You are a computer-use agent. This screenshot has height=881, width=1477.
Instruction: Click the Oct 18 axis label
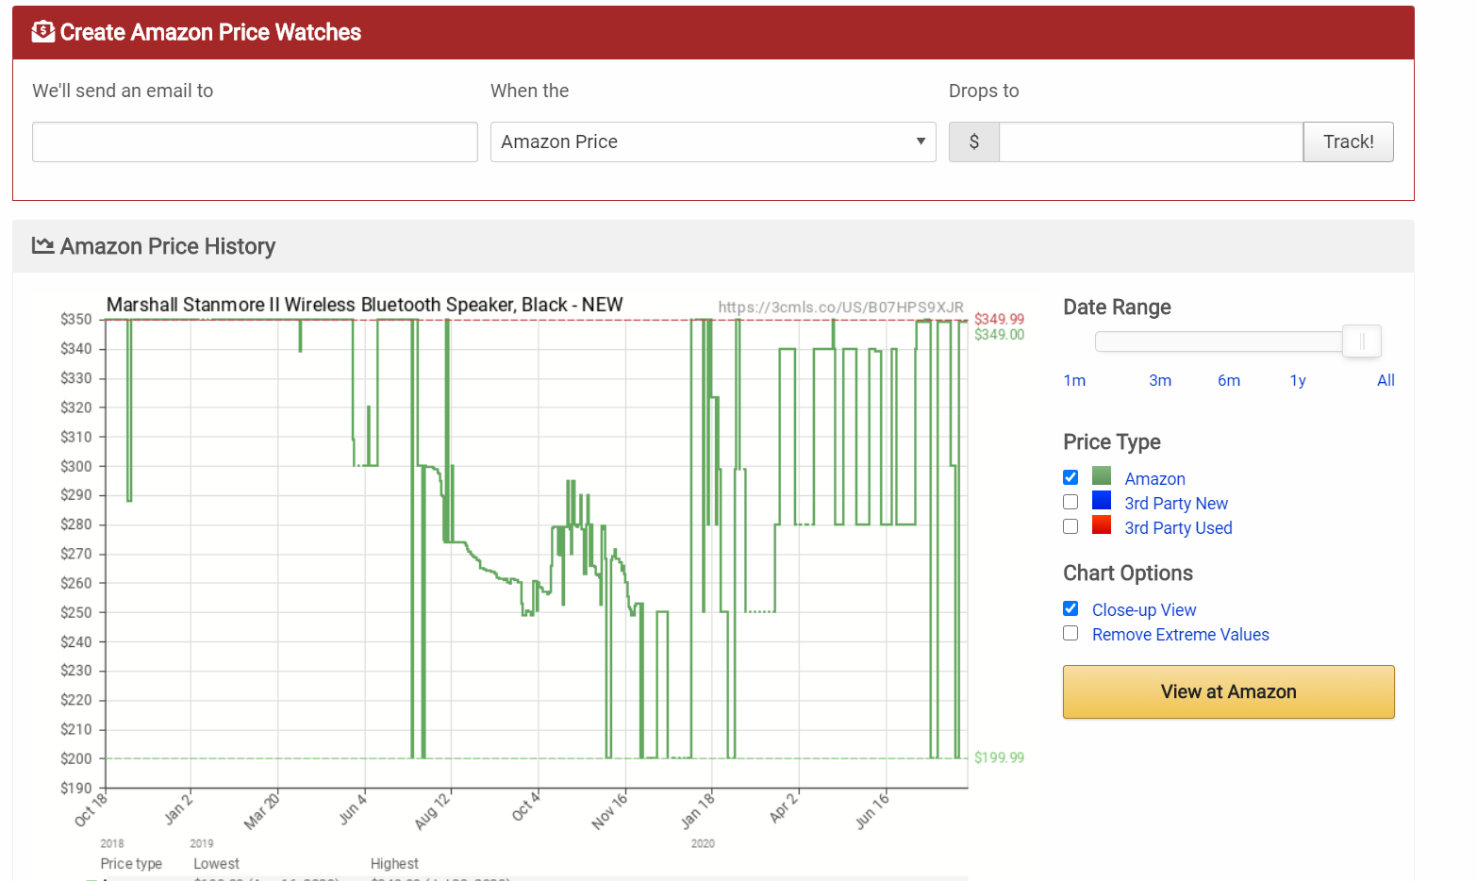click(91, 810)
